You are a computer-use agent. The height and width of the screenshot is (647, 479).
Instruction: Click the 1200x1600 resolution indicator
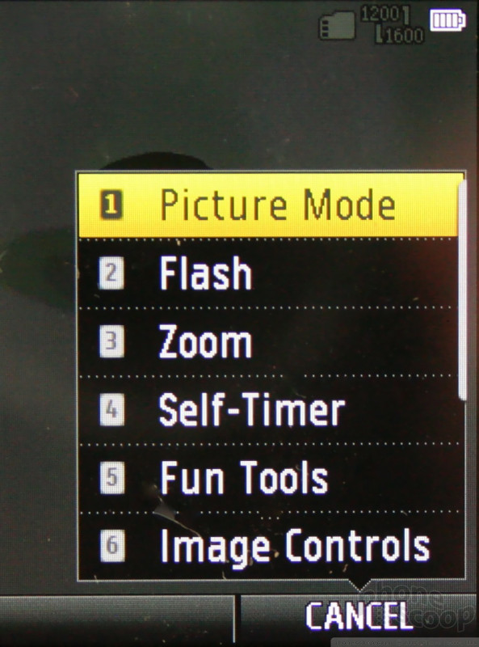(x=392, y=25)
